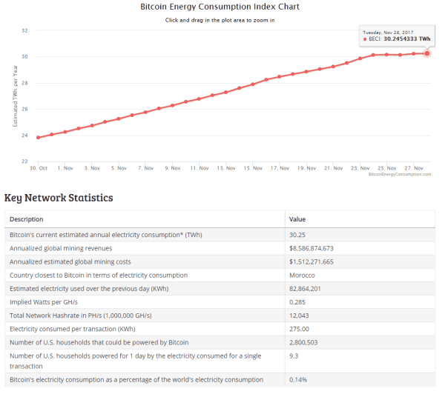This screenshot has width=445, height=394.
Task: Open the BitcoinEnergyConsumption.com credit link
Action: click(399, 174)
